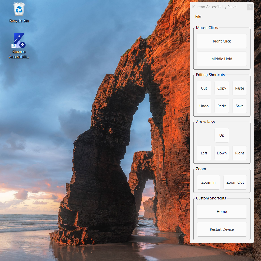Click the Save shortcut button
This screenshot has height=261, width=261.
[239, 106]
